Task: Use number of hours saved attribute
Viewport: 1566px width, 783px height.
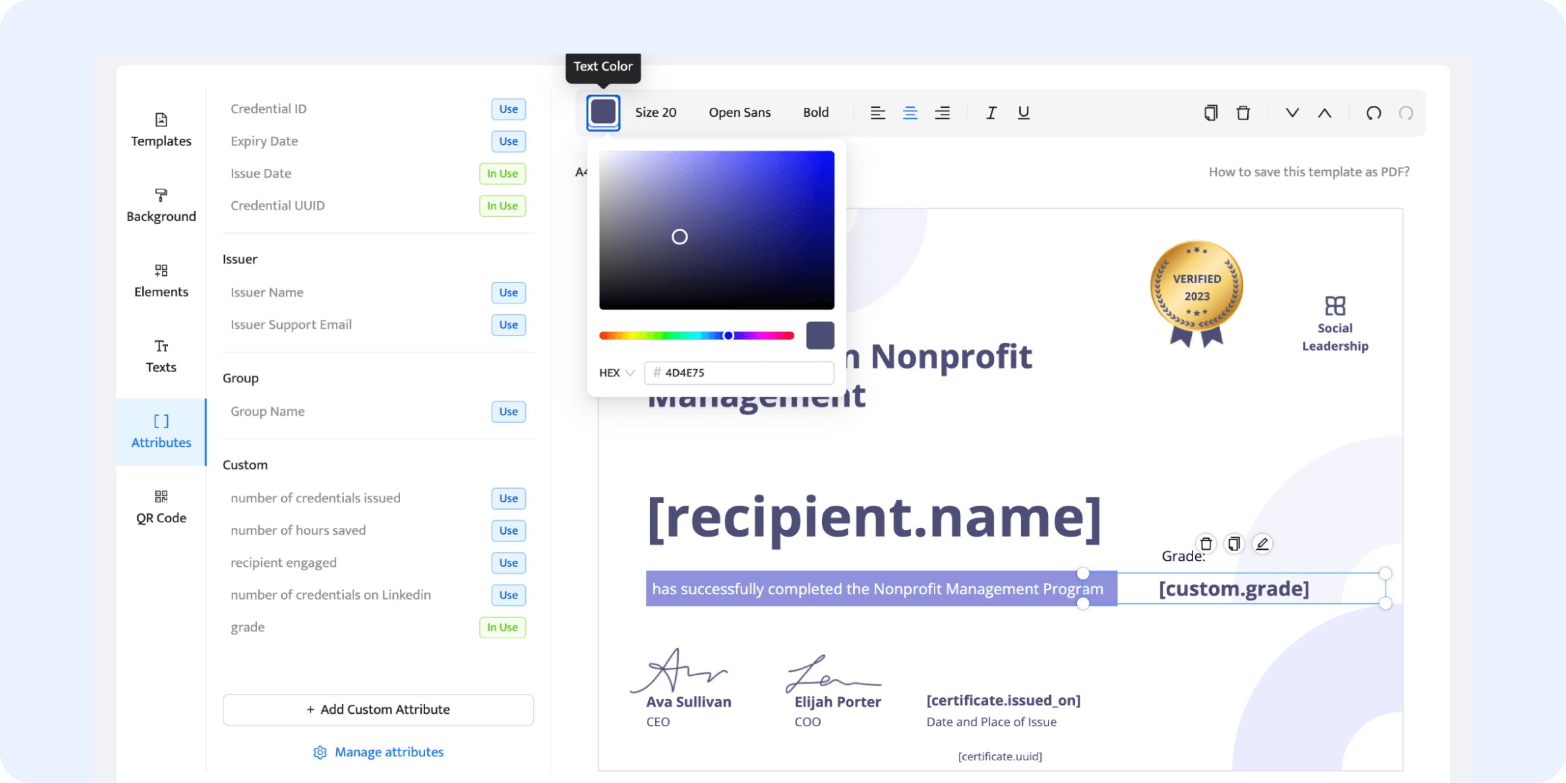Action: coord(508,530)
